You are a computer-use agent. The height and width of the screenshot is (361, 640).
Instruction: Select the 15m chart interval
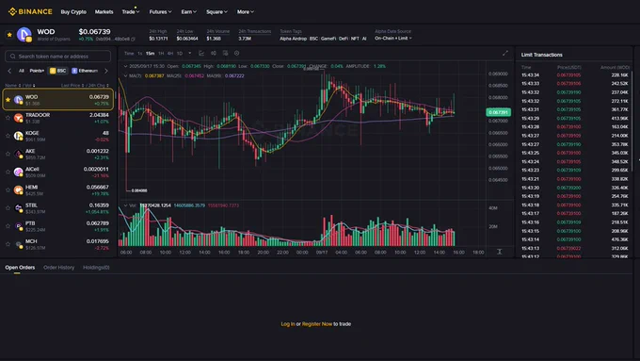coord(151,53)
